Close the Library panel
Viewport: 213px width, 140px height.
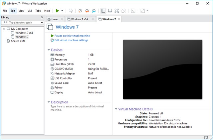[42, 17]
